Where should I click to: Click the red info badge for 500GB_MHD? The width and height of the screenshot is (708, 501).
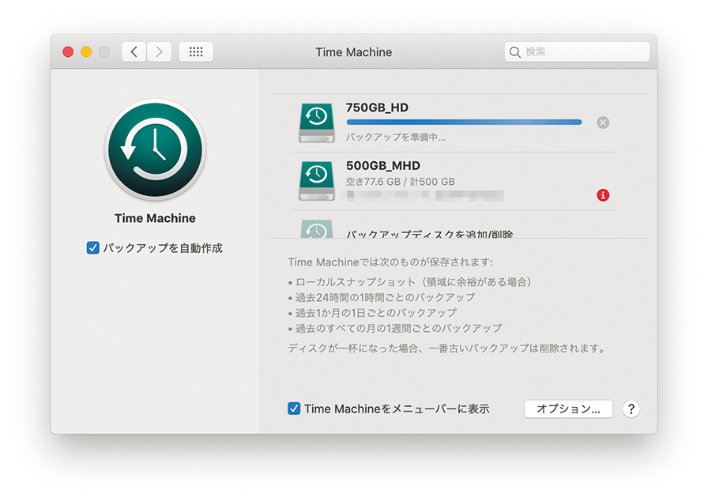(x=604, y=195)
